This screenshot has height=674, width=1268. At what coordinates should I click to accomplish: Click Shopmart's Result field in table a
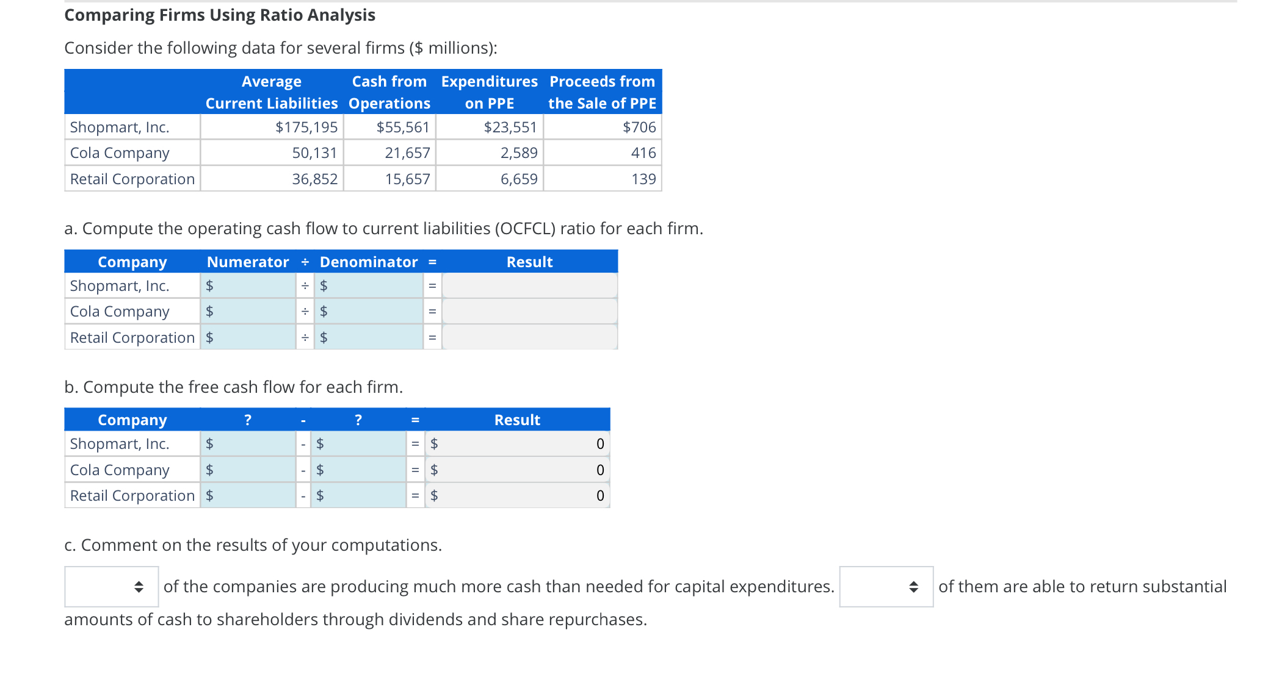[x=530, y=285]
